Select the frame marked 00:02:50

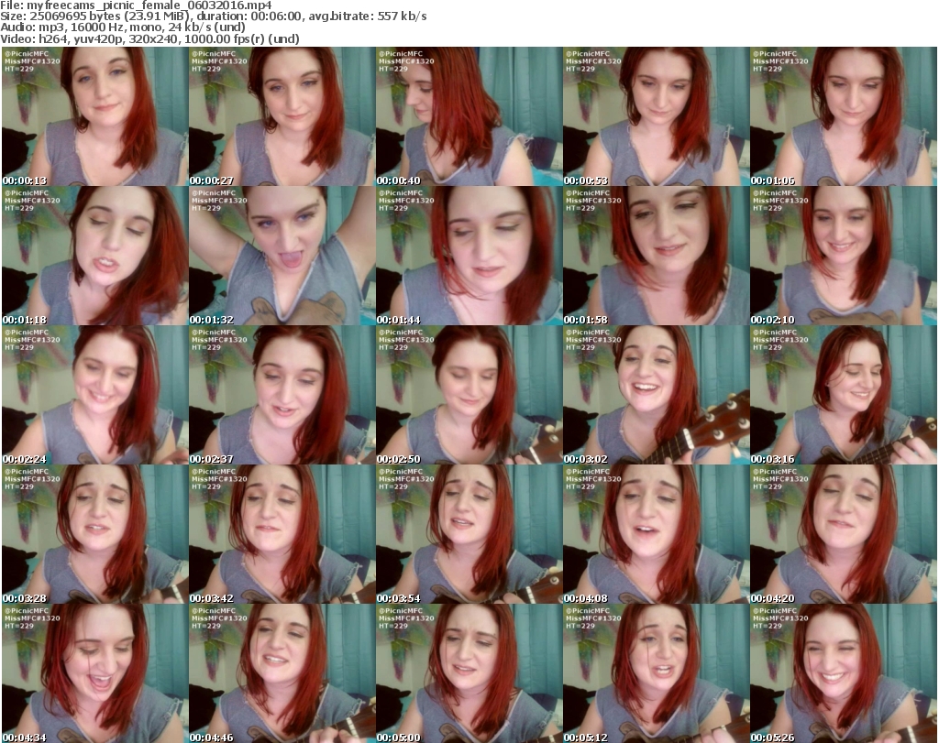pyautogui.click(x=469, y=395)
